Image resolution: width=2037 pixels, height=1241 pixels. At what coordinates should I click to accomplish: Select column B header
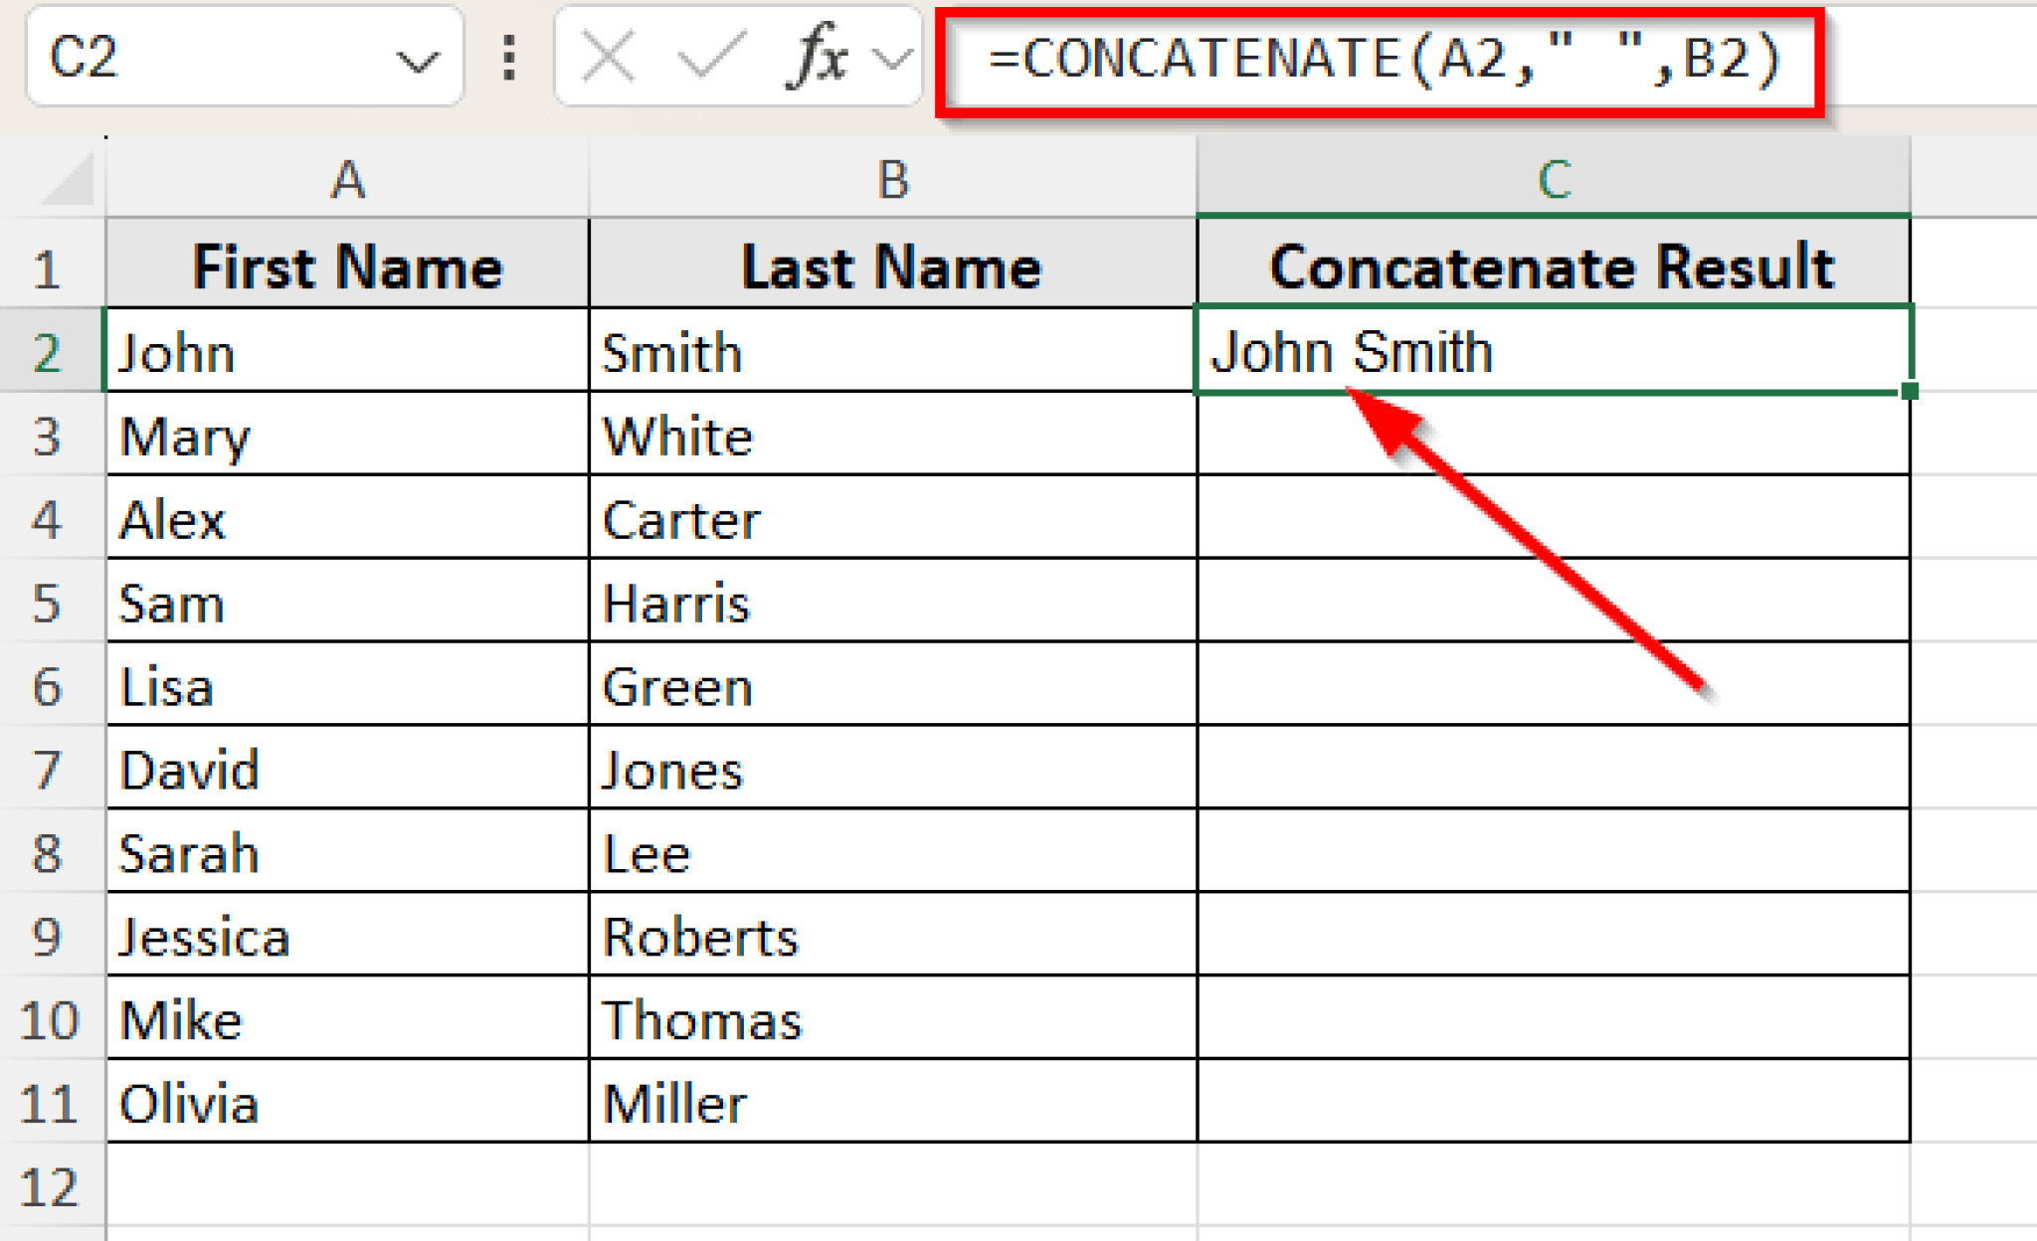892,180
